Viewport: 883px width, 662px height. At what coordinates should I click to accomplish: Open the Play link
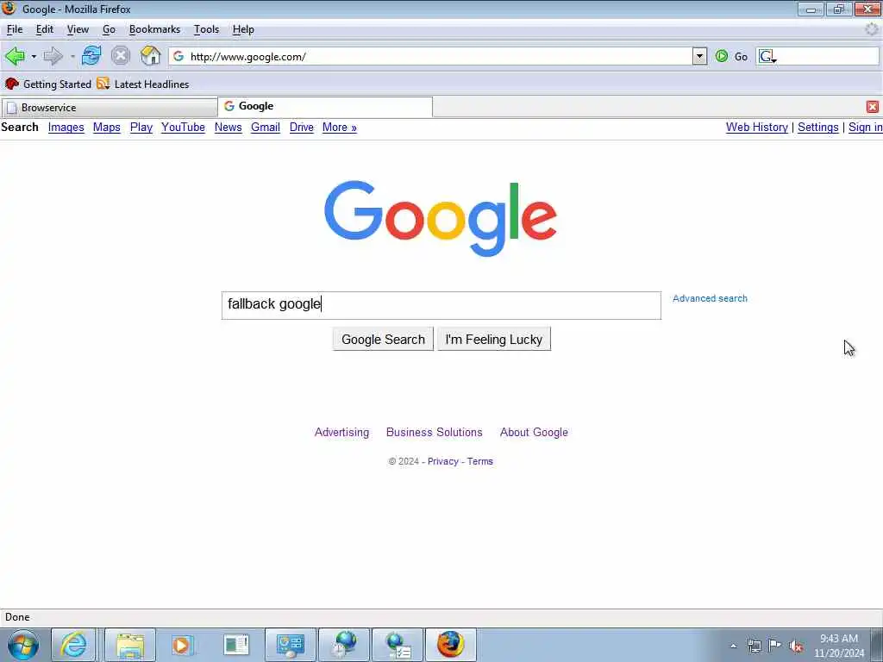click(x=141, y=128)
